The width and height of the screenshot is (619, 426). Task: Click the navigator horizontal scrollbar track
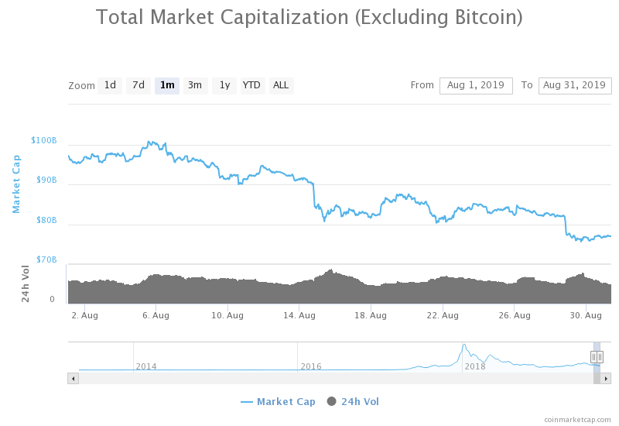coord(333,378)
